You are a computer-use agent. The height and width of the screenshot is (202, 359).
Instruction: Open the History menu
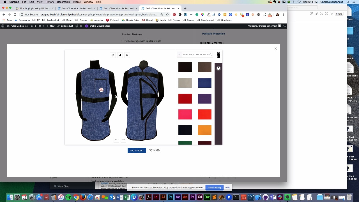50,2
